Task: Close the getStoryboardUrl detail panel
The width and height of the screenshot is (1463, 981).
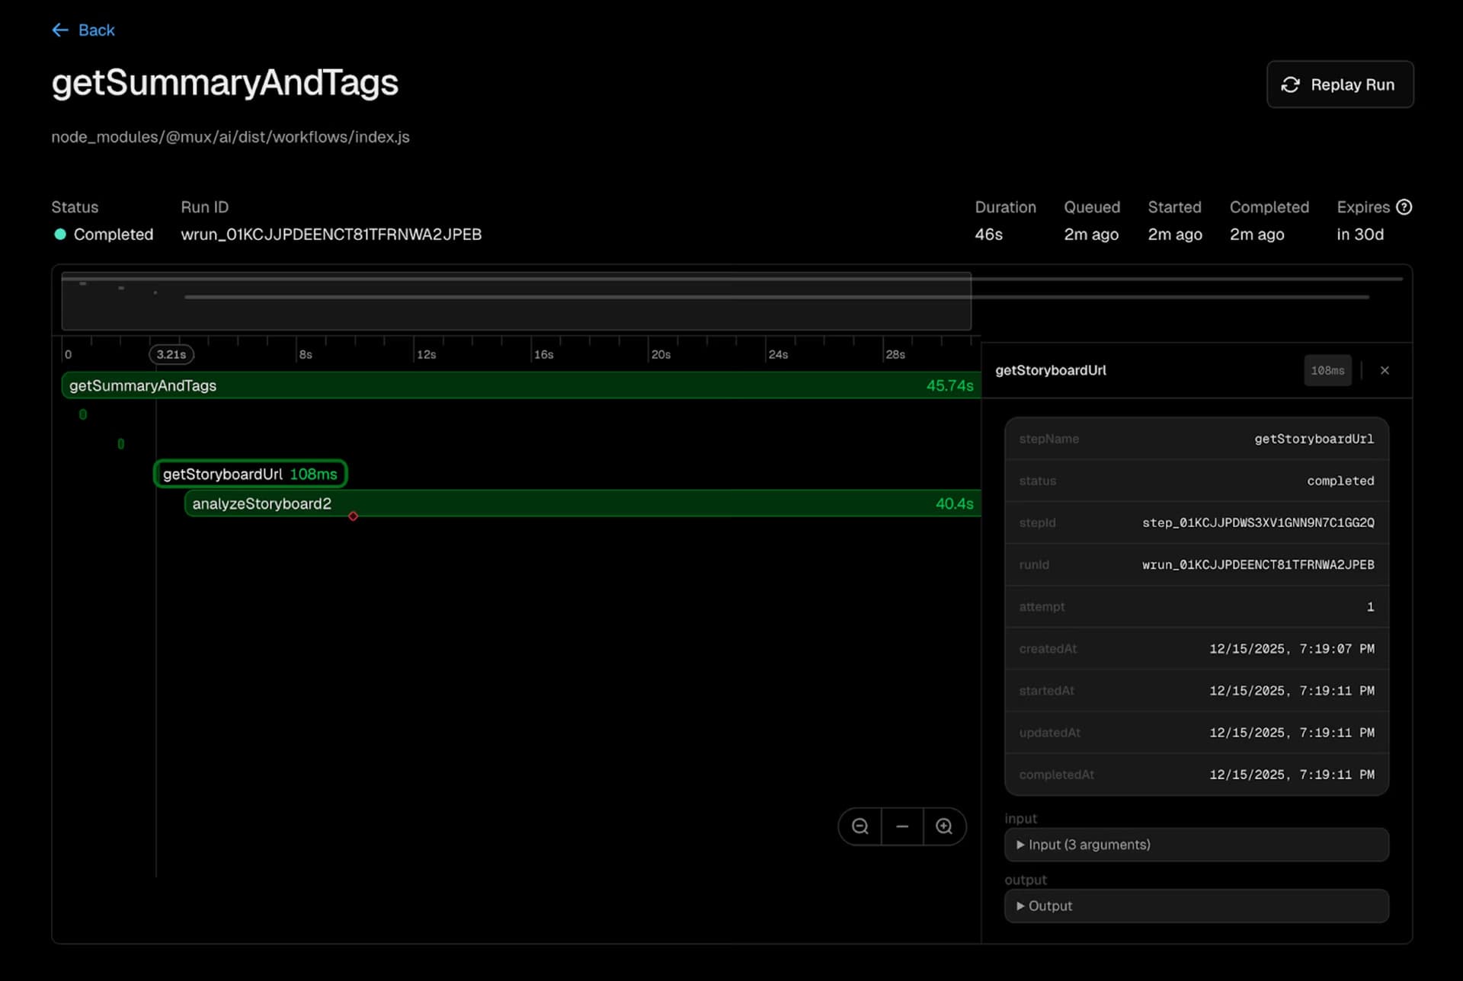Action: [1385, 370]
